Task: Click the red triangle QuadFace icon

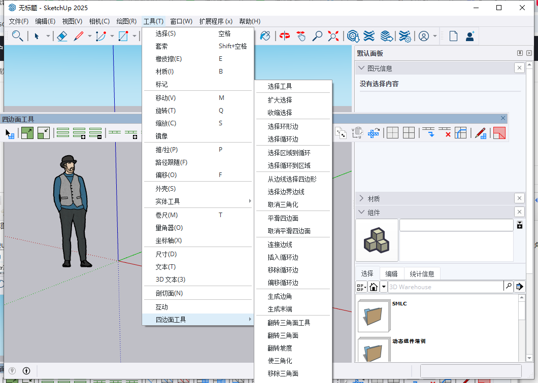Action: click(x=499, y=133)
